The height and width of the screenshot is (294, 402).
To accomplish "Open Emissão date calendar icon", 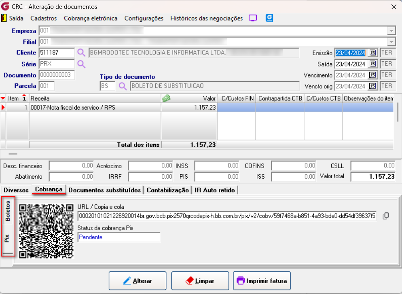I will (x=372, y=53).
